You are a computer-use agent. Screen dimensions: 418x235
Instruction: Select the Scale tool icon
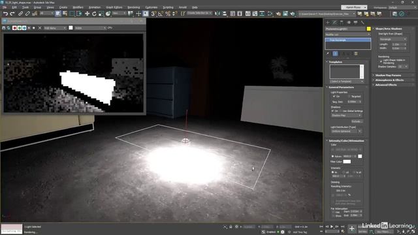pyautogui.click(x=101, y=14)
